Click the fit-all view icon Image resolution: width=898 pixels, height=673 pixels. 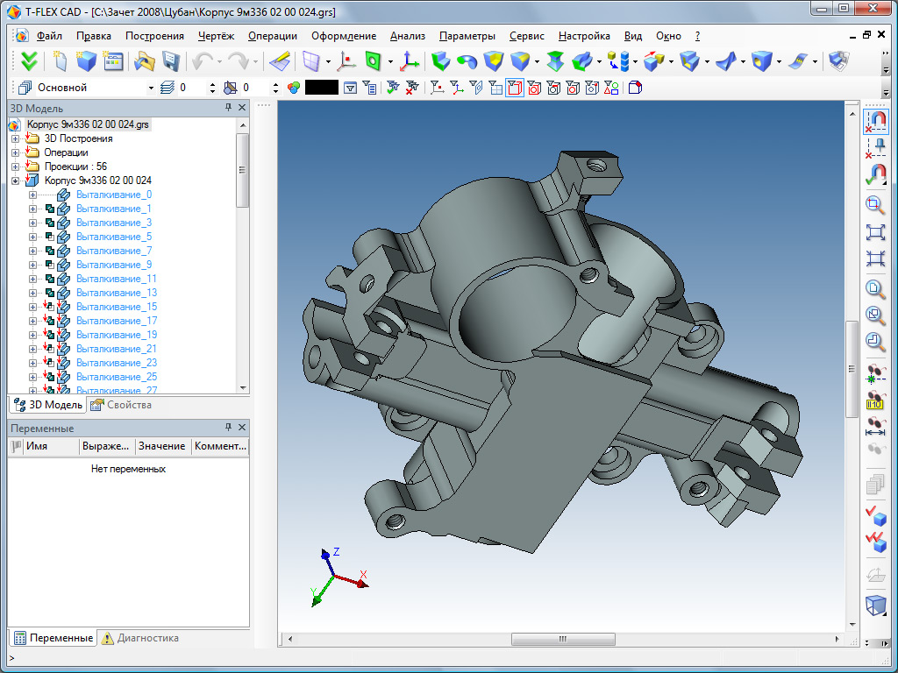875,231
